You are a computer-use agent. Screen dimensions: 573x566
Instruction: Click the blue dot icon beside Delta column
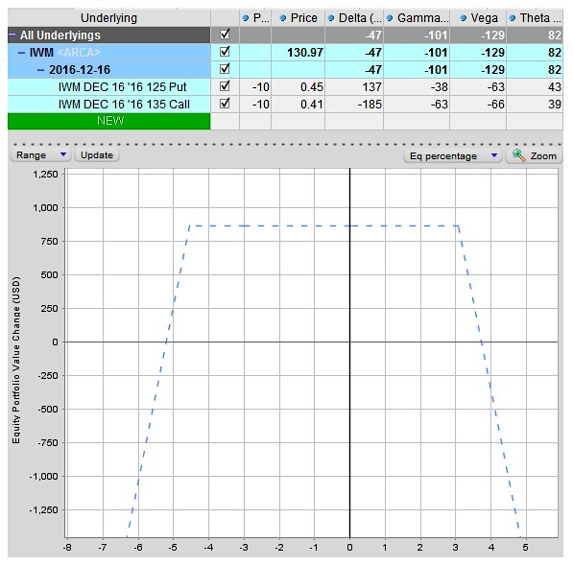331,18
